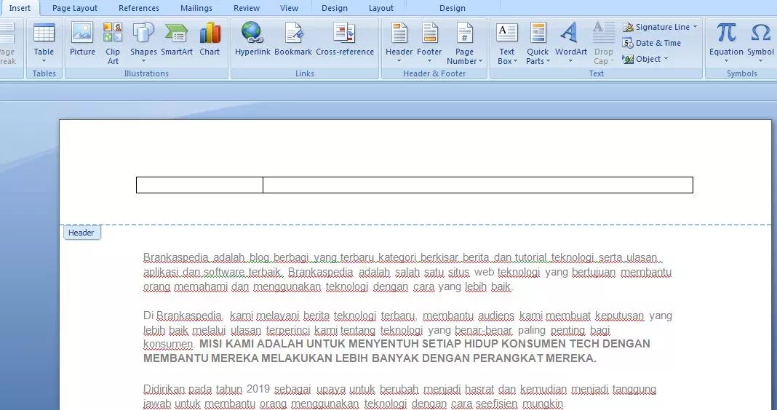
Task: Open the Design tab next to Layout
Action: click(x=335, y=8)
